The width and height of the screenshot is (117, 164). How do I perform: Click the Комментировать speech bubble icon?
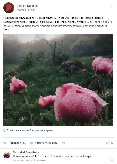31,143
